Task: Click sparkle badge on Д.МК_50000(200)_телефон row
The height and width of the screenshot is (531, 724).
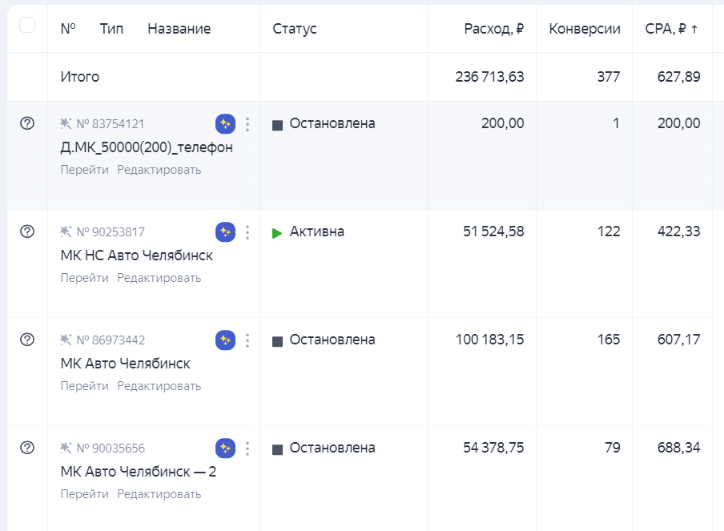Action: (225, 123)
